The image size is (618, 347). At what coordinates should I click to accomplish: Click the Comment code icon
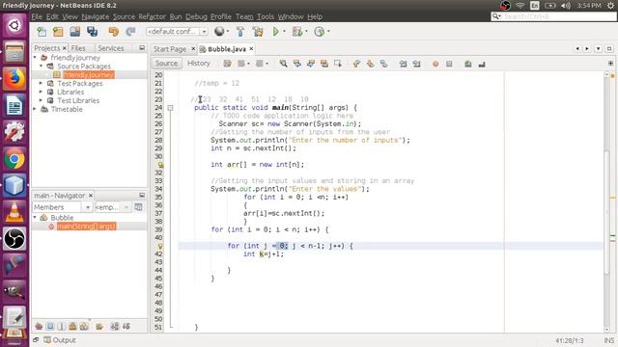[467, 64]
